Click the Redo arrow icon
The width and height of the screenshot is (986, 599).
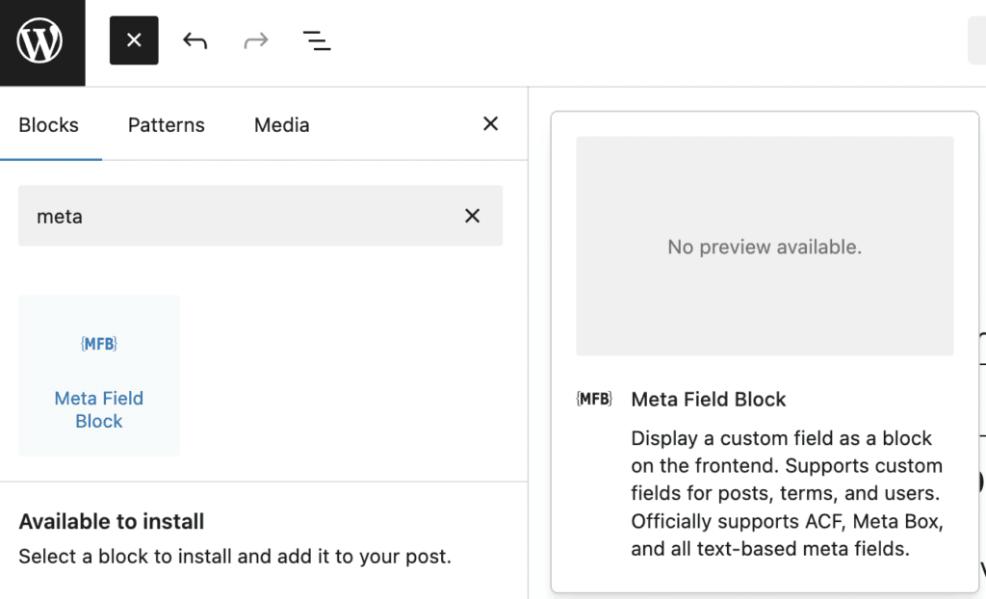tap(255, 40)
